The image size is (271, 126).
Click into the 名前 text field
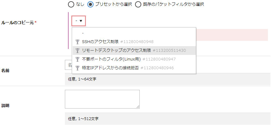click(x=68, y=65)
